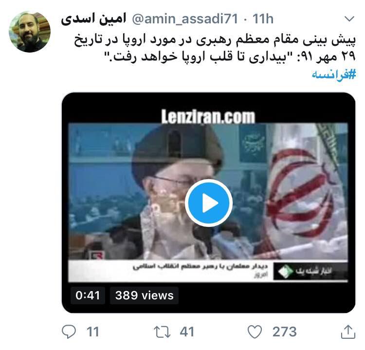
Task: Like the tweet with heart icon
Action: 255,332
